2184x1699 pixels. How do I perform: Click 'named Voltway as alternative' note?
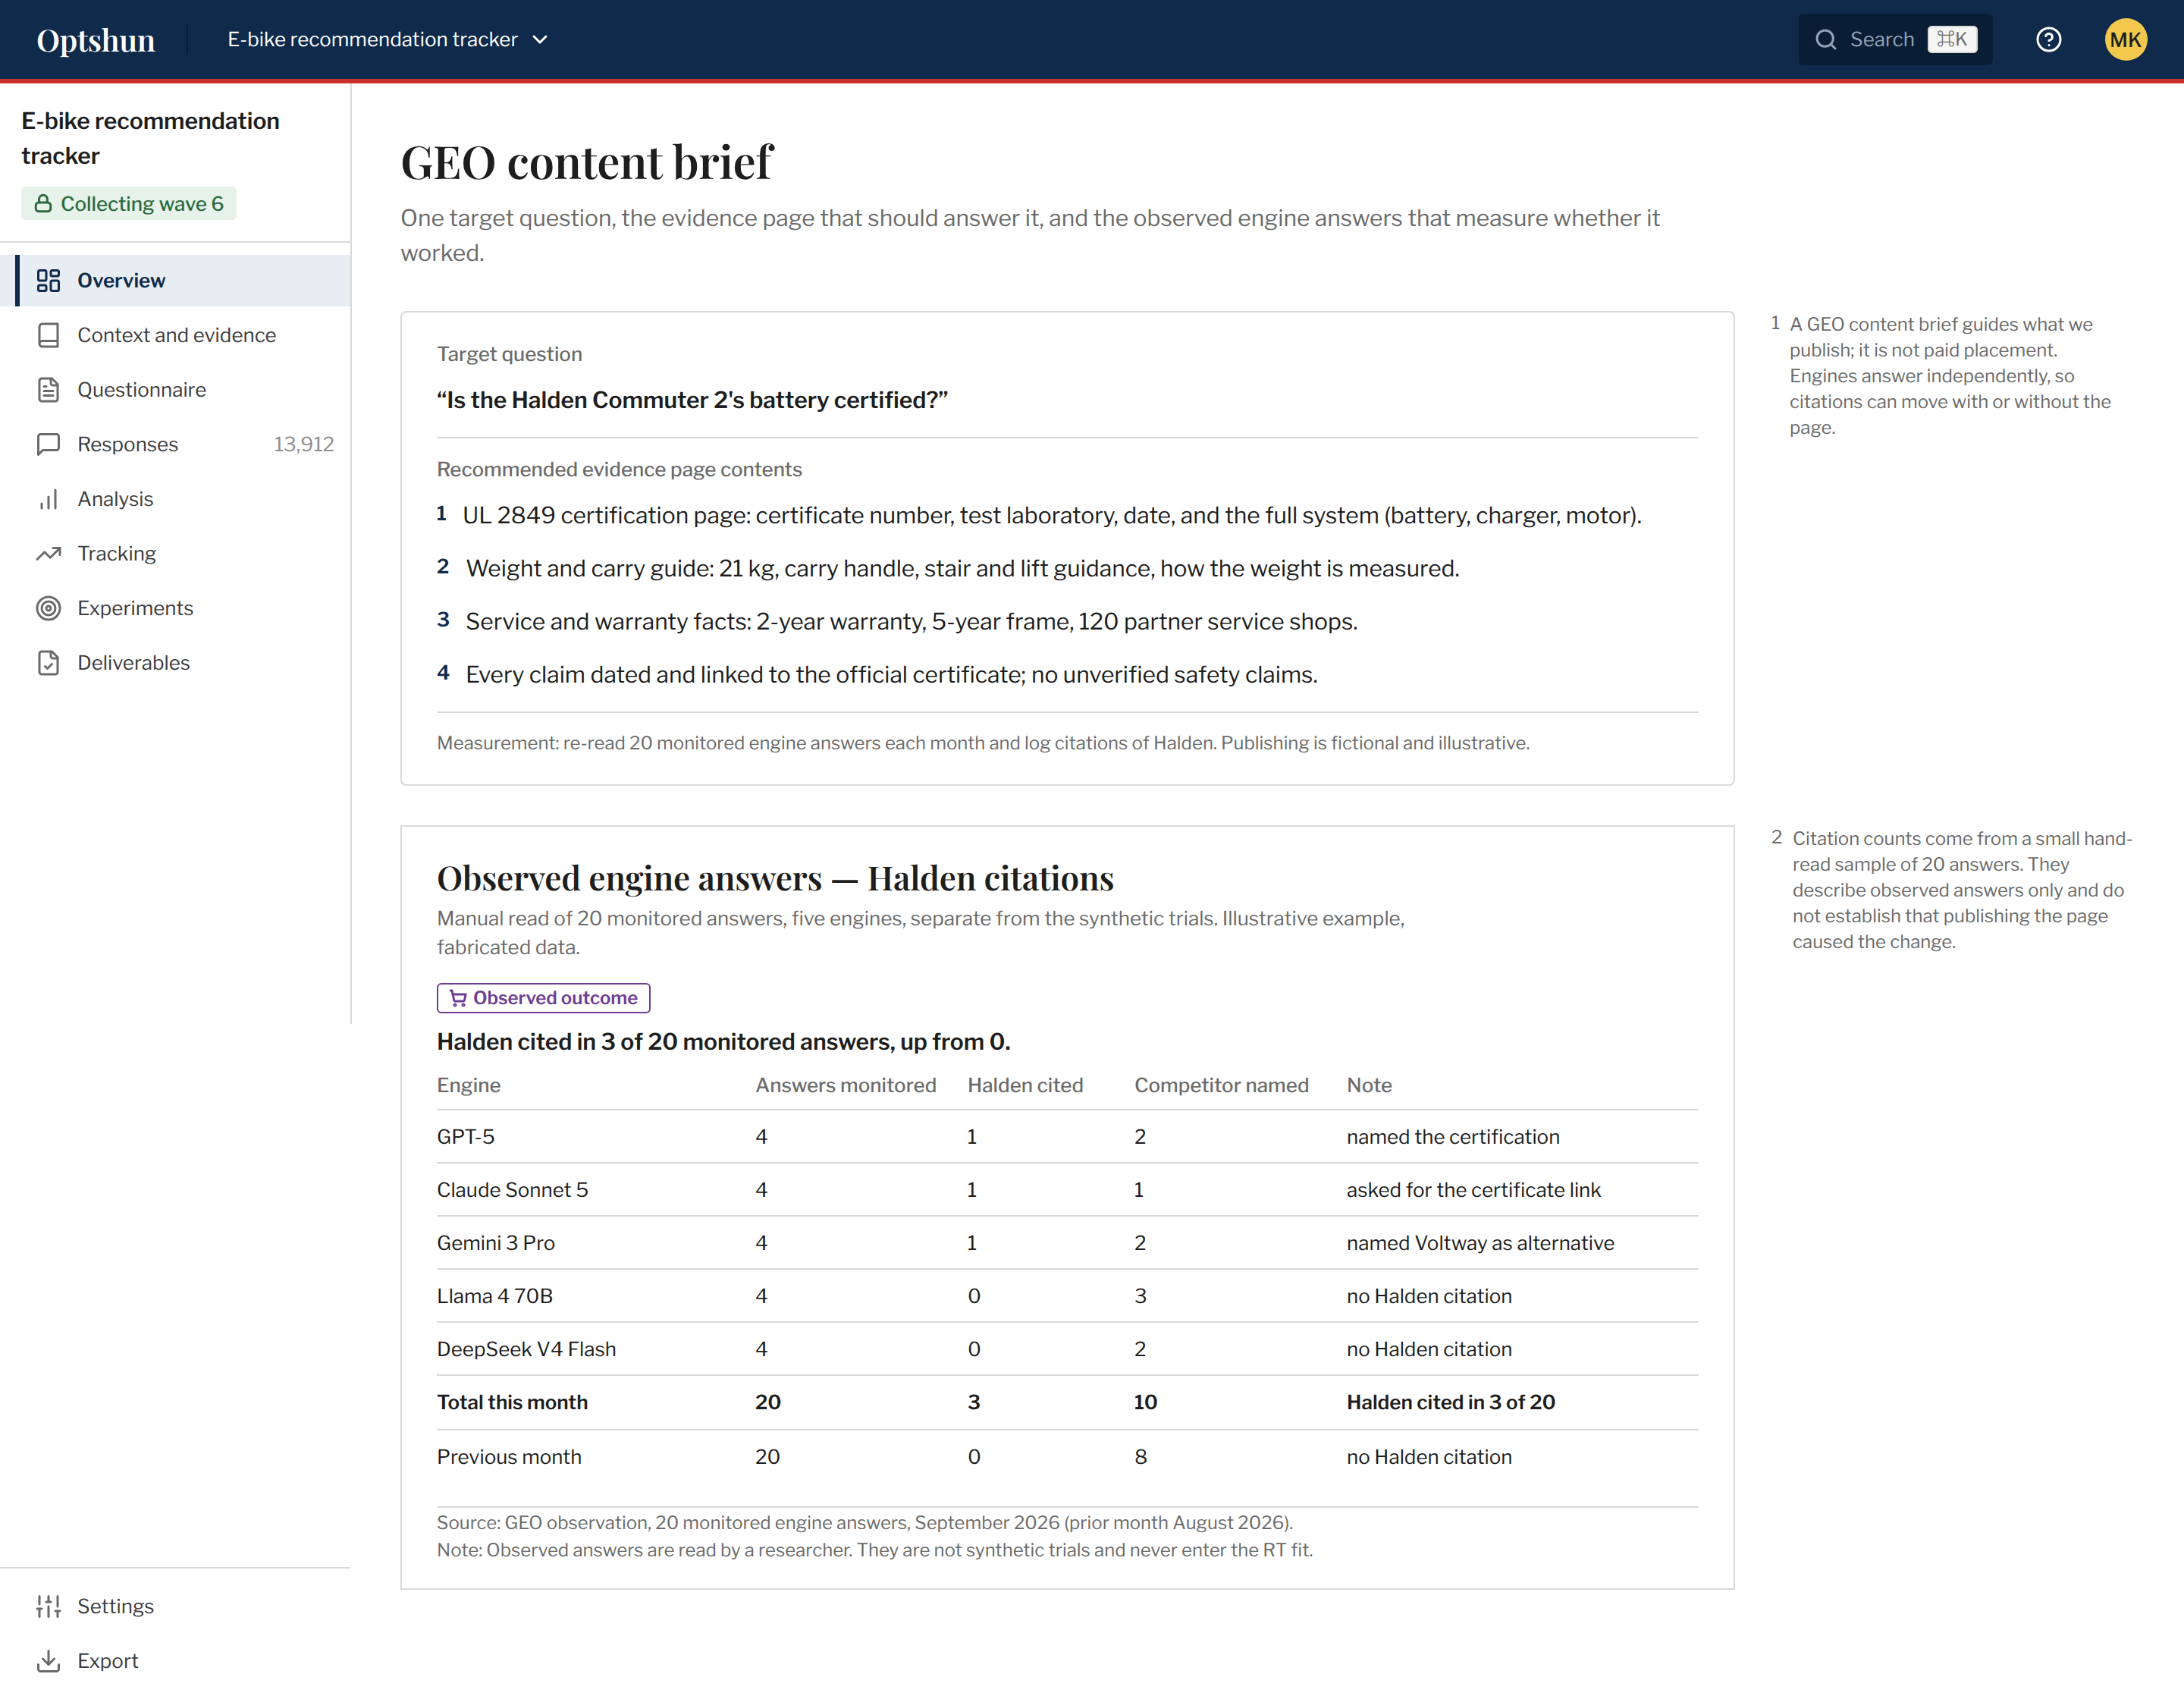(1480, 1243)
